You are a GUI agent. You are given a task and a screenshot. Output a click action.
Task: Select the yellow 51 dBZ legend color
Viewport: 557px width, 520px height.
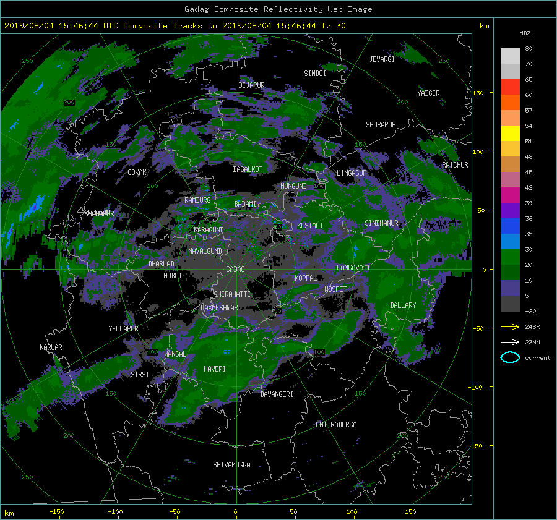(x=510, y=134)
